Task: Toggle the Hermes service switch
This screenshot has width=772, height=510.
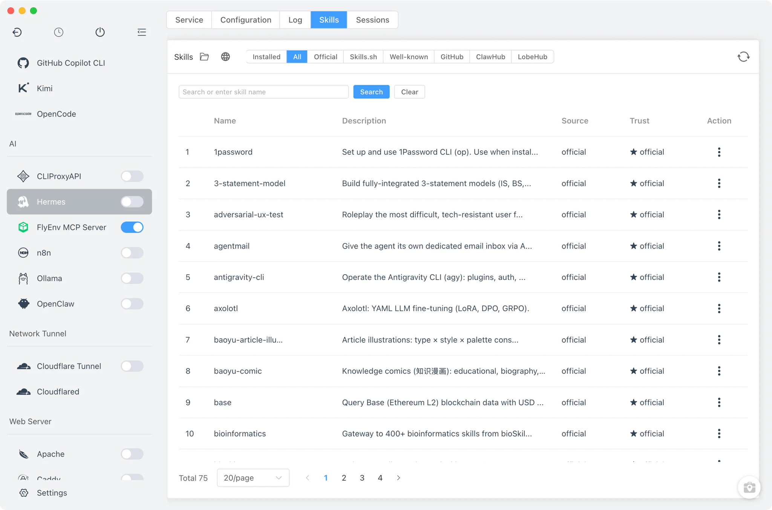Action: [x=132, y=202]
